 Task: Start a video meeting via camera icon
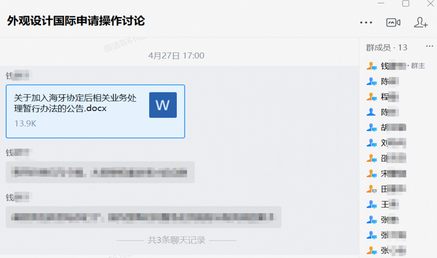click(x=393, y=23)
